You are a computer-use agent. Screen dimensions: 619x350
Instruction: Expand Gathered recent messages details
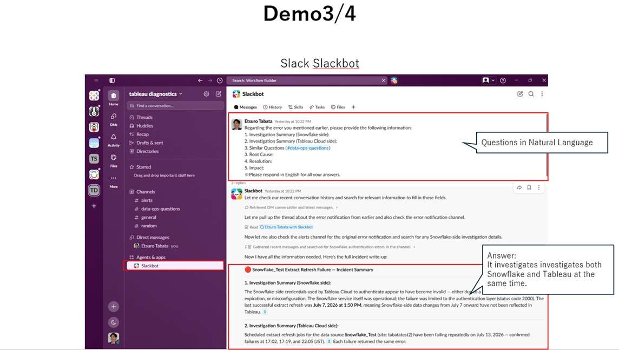click(330, 247)
